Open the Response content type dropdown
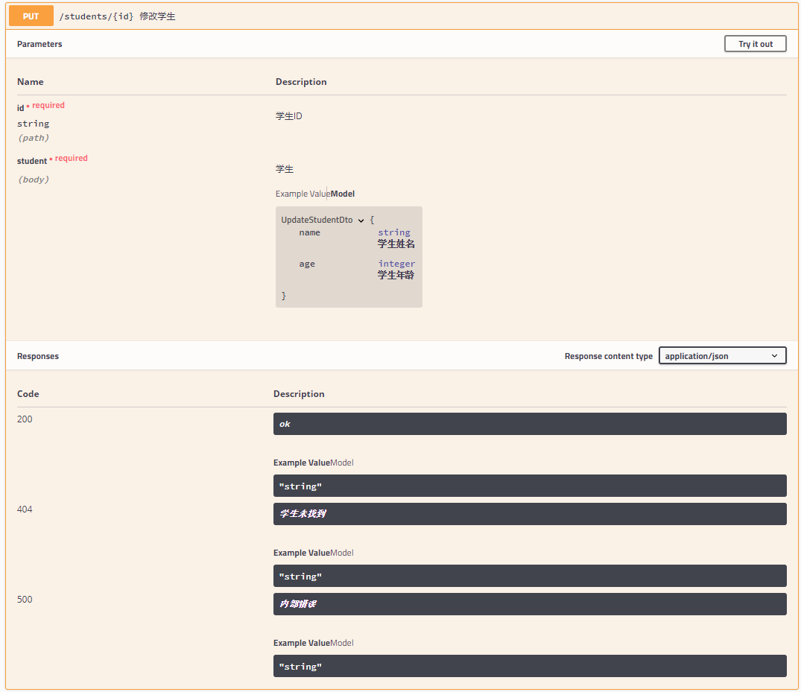 722,356
